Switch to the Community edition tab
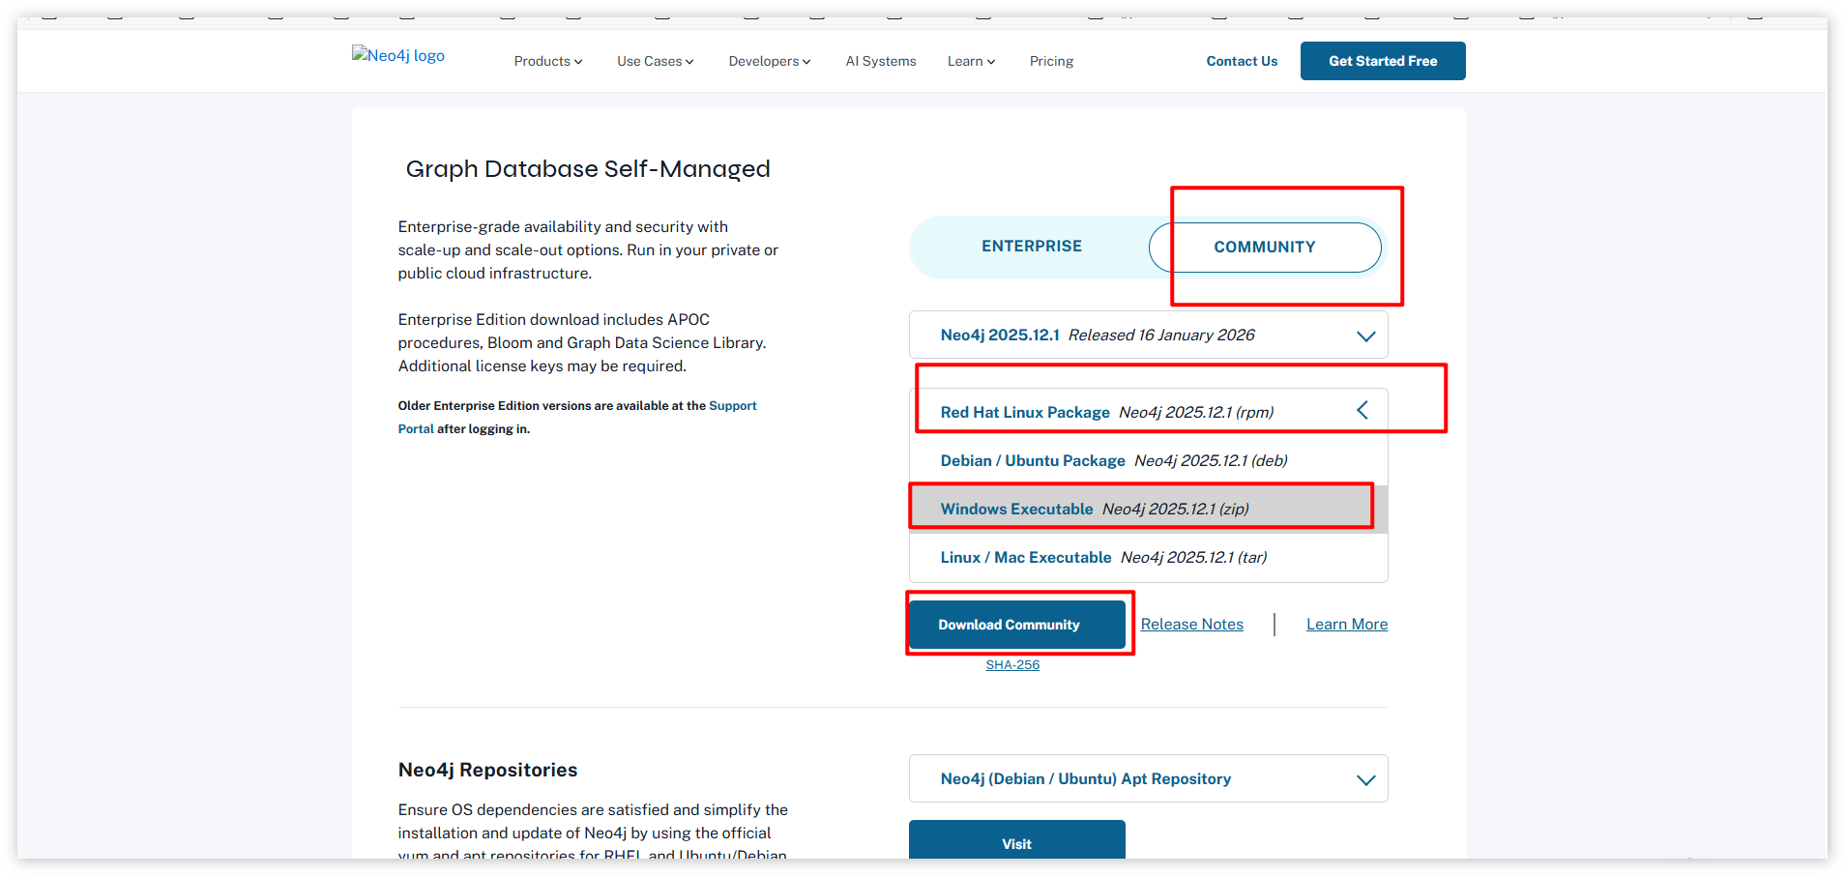The height and width of the screenshot is (877, 1846). 1265,248
